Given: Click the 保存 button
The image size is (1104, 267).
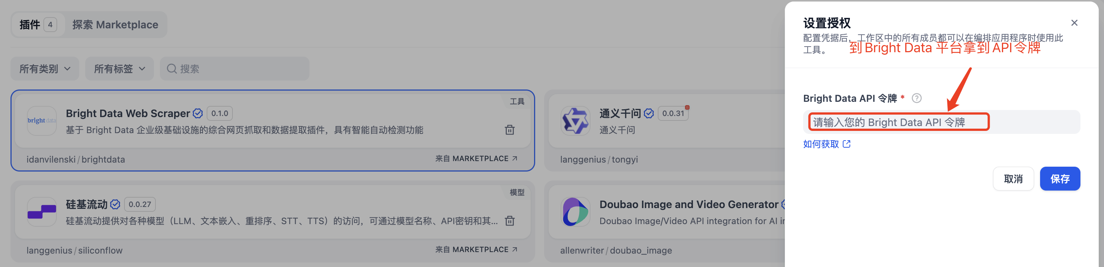Looking at the screenshot, I should click(1060, 179).
